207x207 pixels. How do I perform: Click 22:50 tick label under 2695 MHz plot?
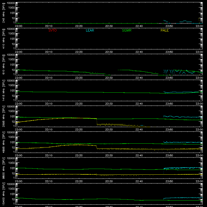169,130
